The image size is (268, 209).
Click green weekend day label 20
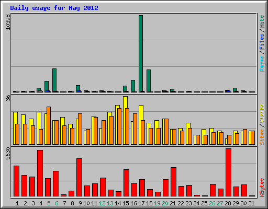(x=165, y=203)
